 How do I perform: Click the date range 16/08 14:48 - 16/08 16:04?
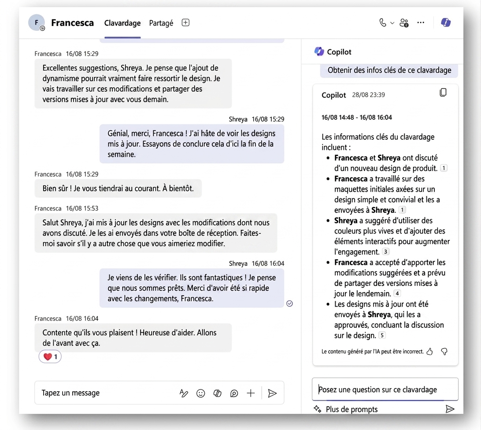pyautogui.click(x=356, y=118)
